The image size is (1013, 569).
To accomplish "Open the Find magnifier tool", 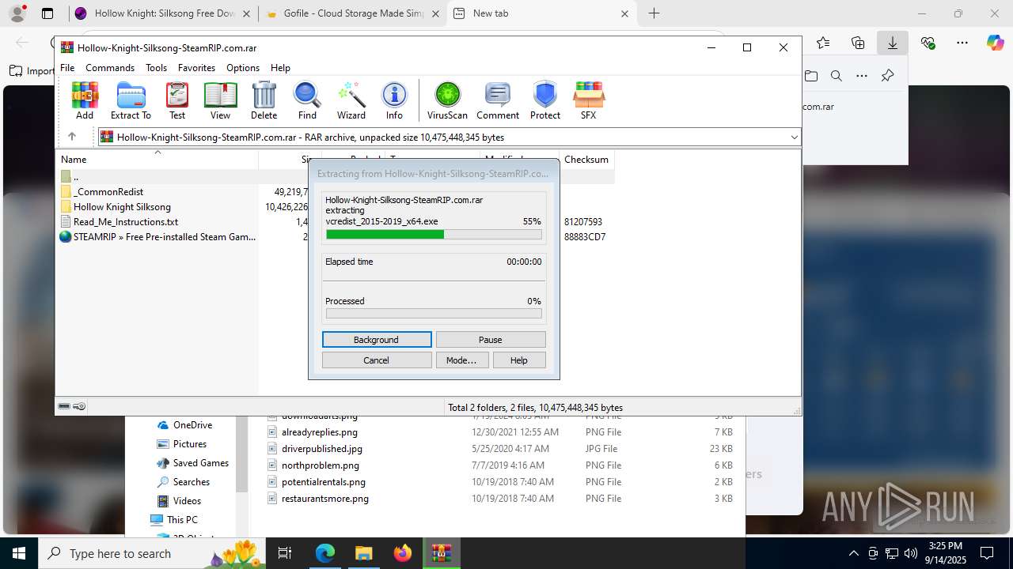I will pos(307,100).
